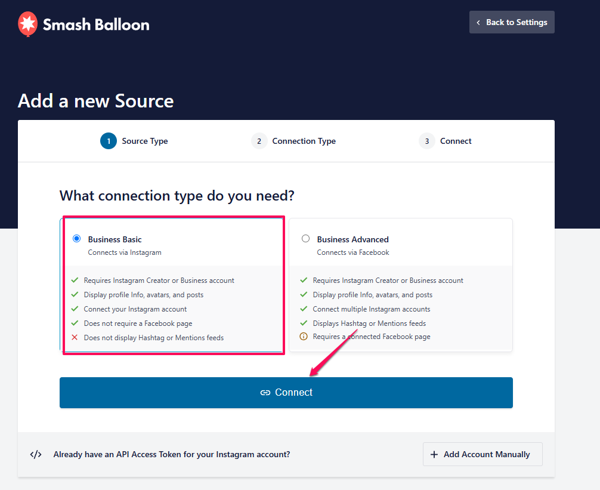Go Back to Settings

point(512,23)
